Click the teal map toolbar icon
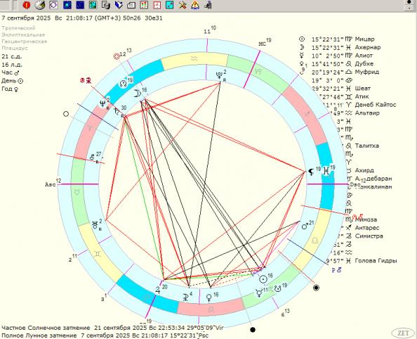The width and height of the screenshot is (417, 339). 93,5
